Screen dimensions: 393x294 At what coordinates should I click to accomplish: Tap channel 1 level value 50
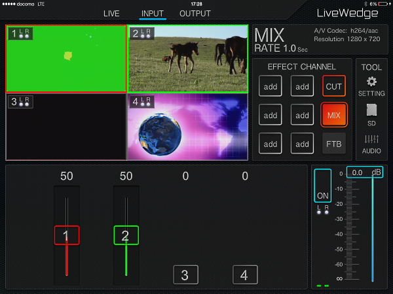(x=67, y=176)
